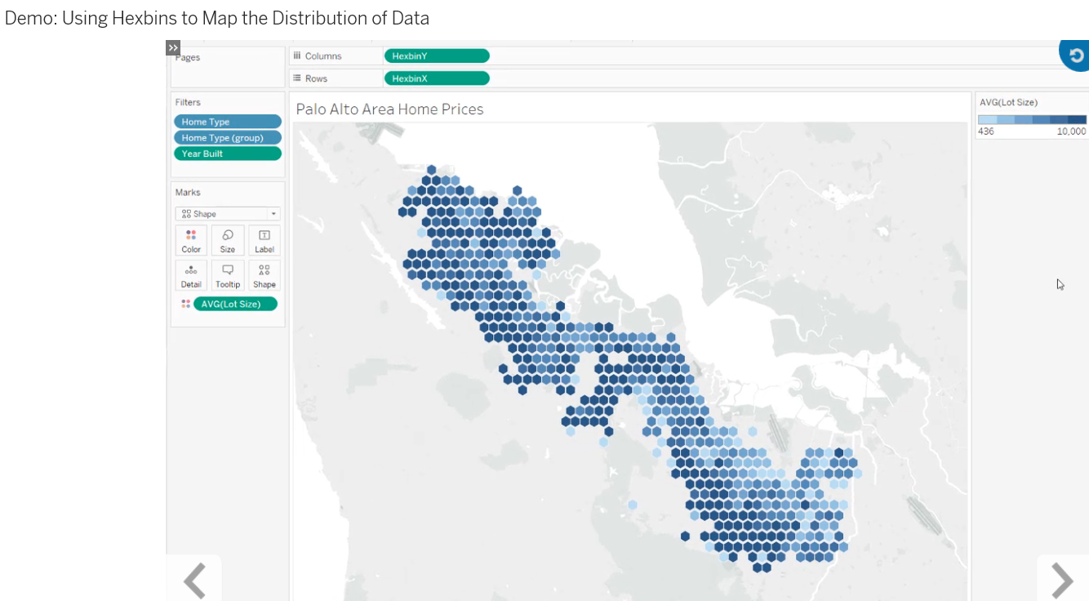
Task: Select the HexbinY pill on Columns
Action: coord(437,56)
